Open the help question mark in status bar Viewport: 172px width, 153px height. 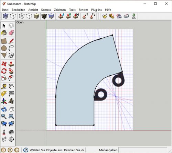coord(26,150)
